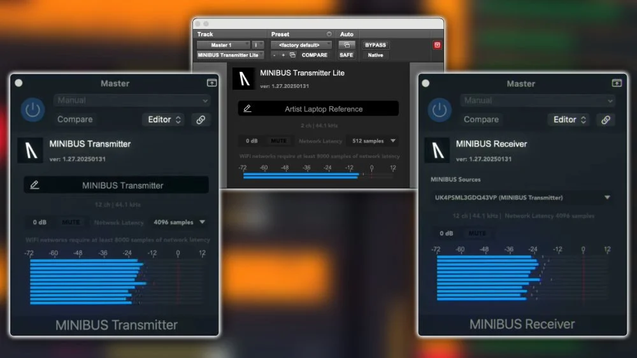The image size is (637, 358).
Task: Click the round dot in Receiver title bar
Action: click(426, 83)
